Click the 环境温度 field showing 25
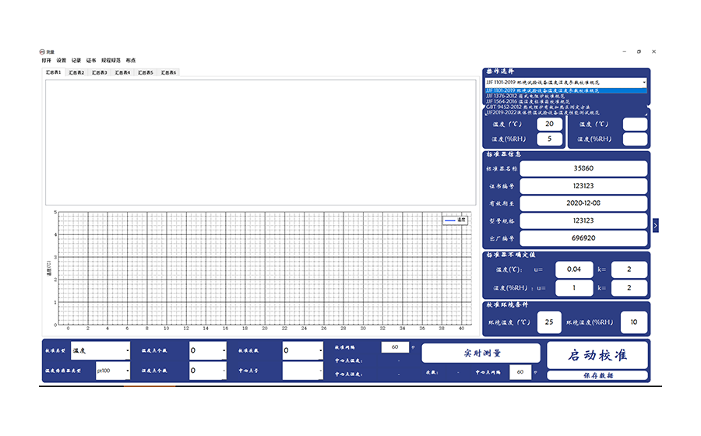The image size is (701, 436). 548,322
